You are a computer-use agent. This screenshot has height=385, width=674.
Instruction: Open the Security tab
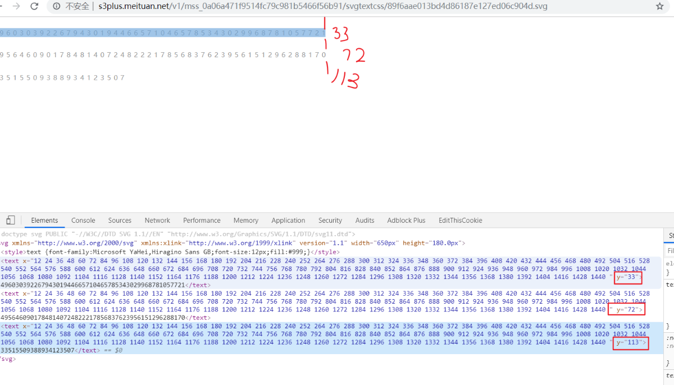click(330, 221)
